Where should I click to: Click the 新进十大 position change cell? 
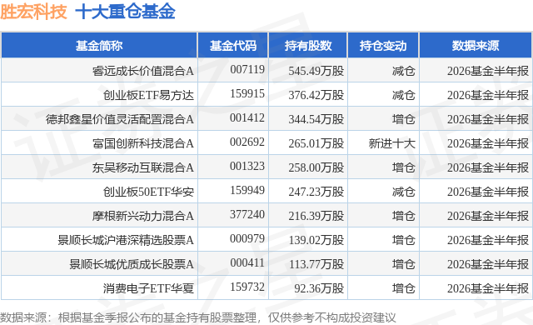(x=392, y=143)
